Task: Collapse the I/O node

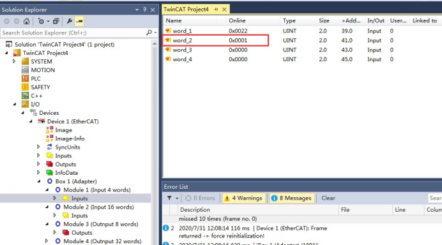Action: point(15,104)
